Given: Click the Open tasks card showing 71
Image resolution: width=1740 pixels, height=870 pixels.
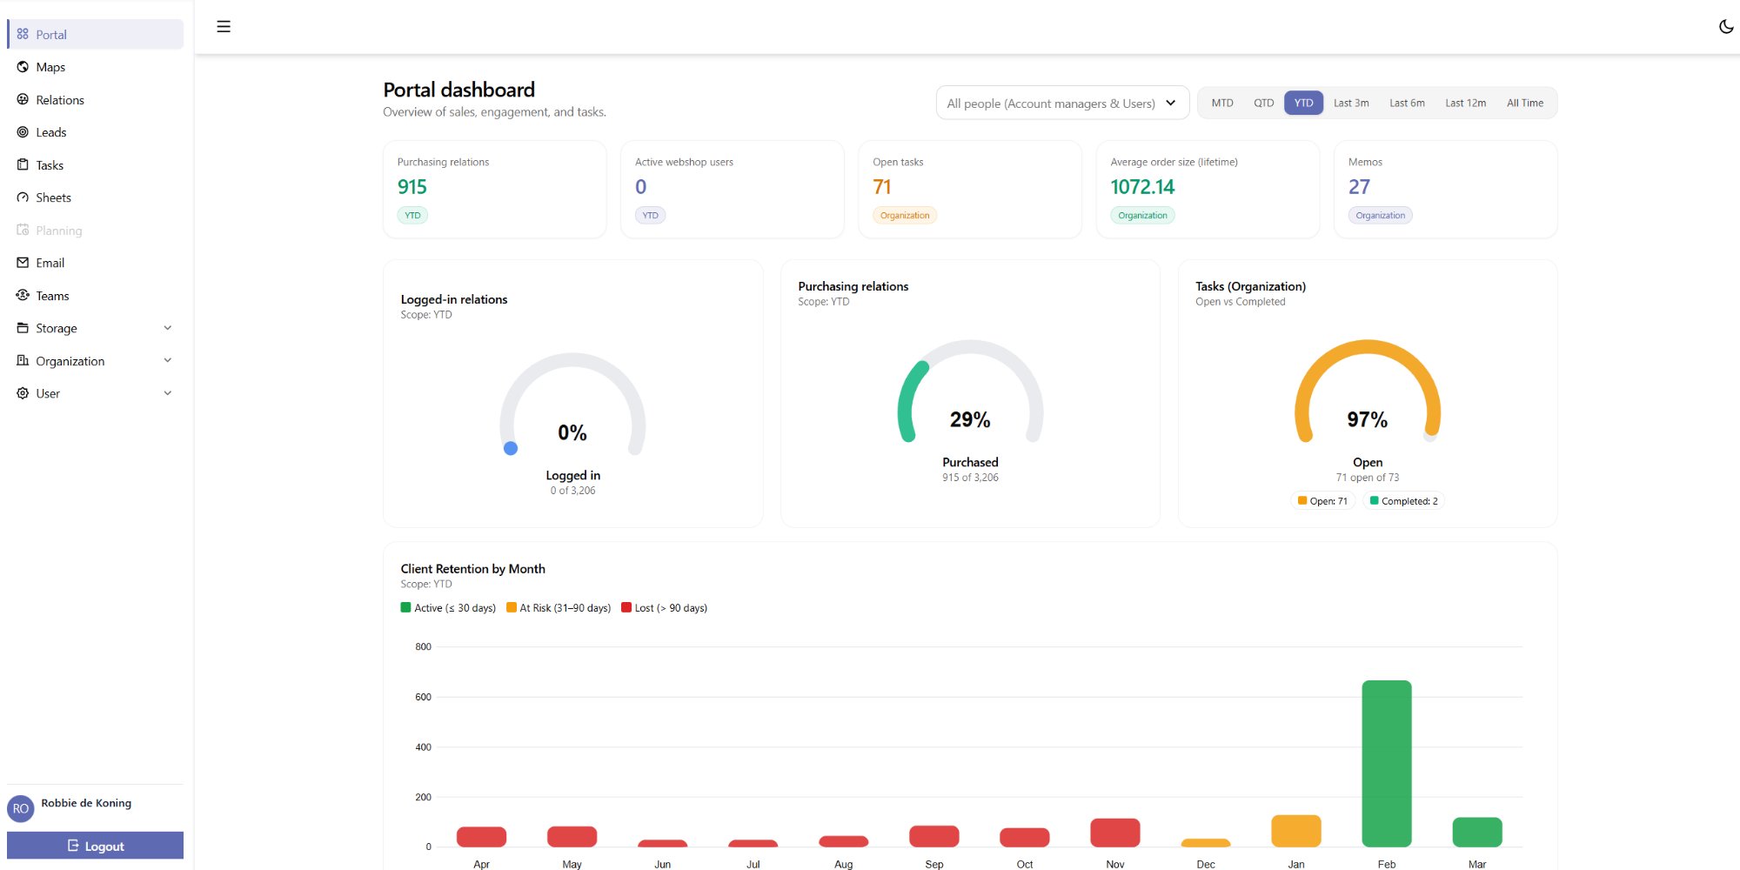Looking at the screenshot, I should pos(970,189).
